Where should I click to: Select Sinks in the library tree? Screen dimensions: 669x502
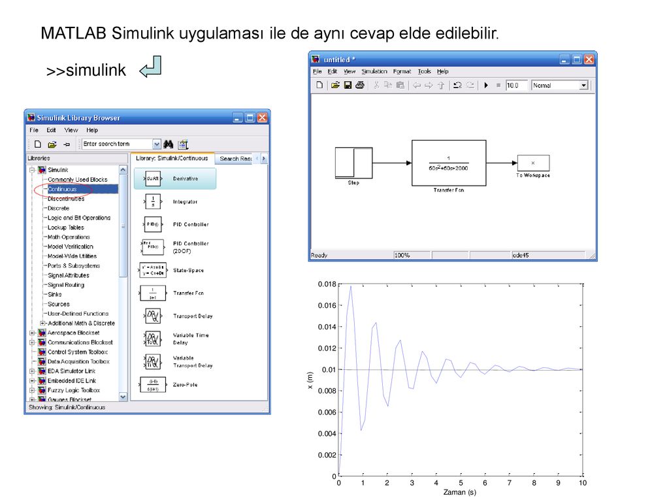55,295
